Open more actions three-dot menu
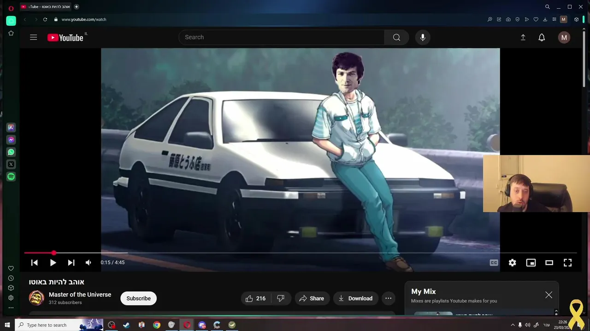Viewport: 590px width, 331px height. click(388, 298)
